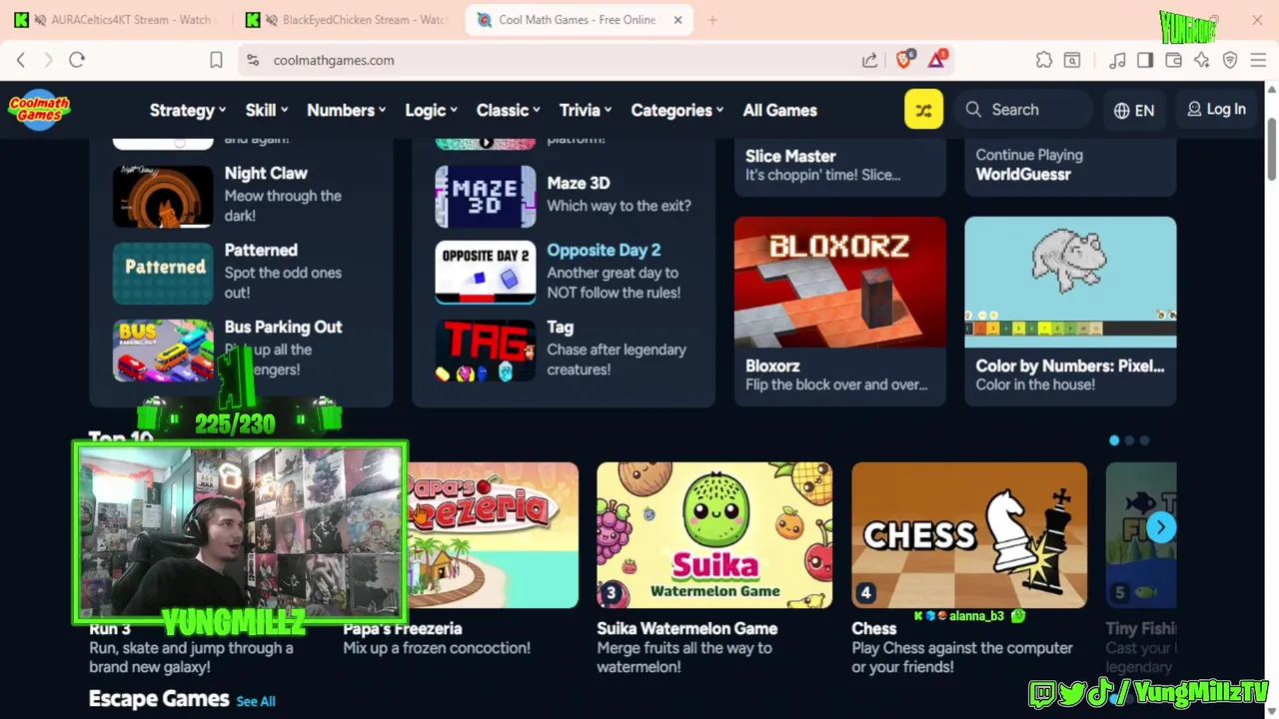
Task: Unmute the AURACeltics4KT Stream tab
Action: (x=39, y=20)
